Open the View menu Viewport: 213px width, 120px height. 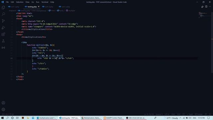[x=27, y=2]
